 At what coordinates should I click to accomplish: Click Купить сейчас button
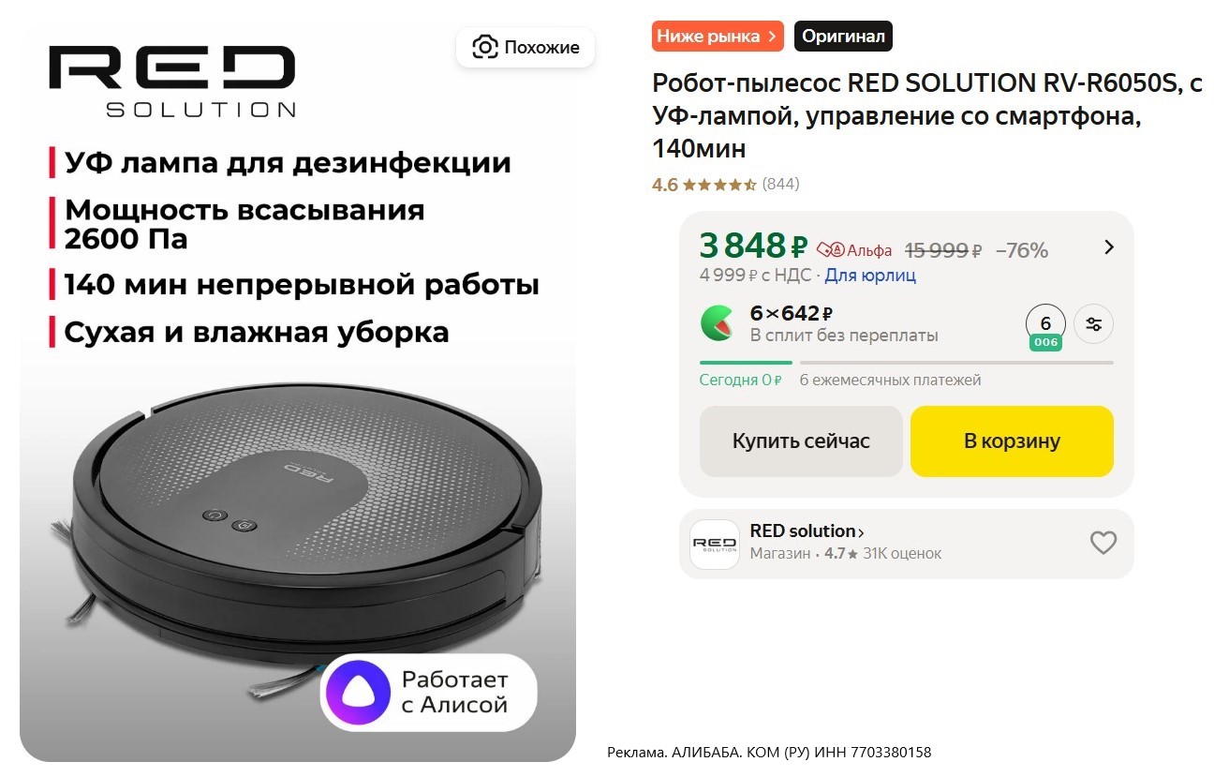801,441
